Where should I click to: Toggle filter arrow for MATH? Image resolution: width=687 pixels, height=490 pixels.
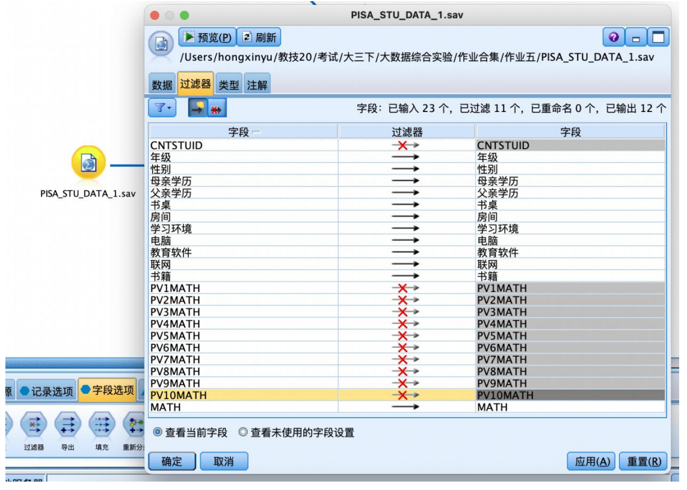pyautogui.click(x=405, y=407)
